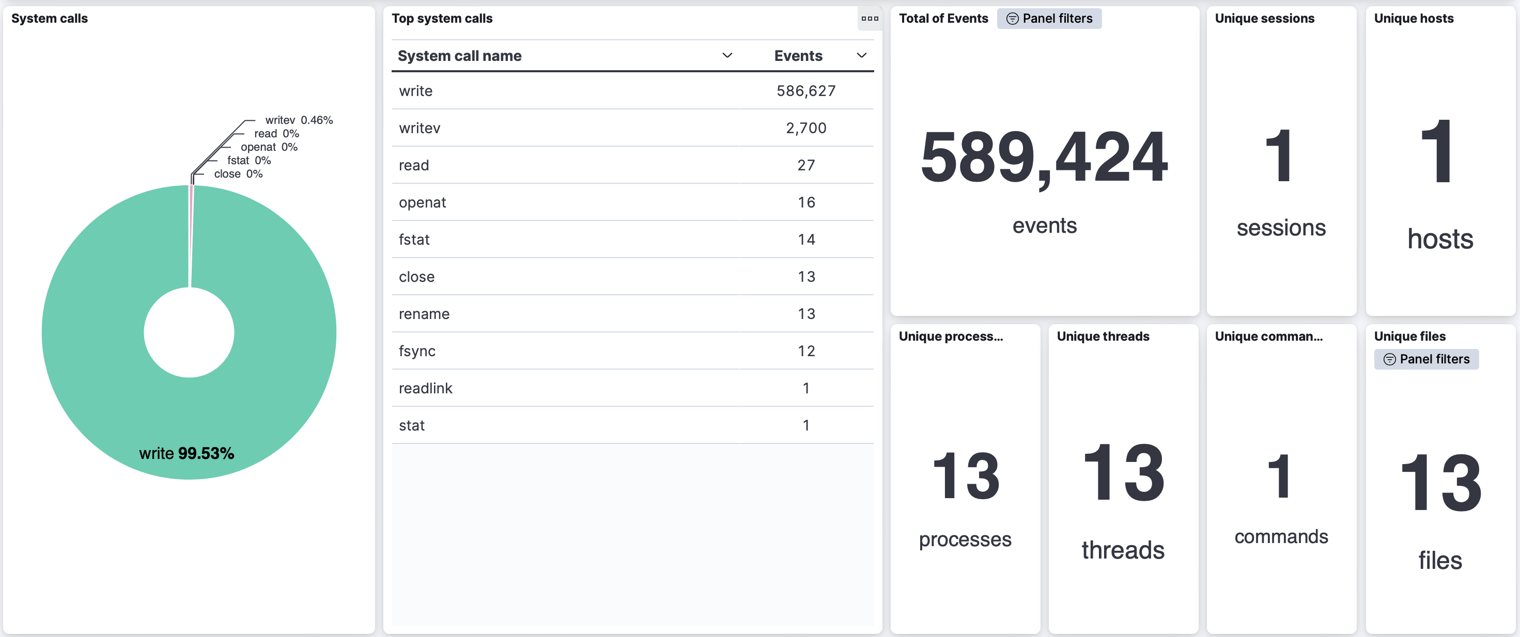
Task: Click the 589,424 events metric
Action: 1044,157
